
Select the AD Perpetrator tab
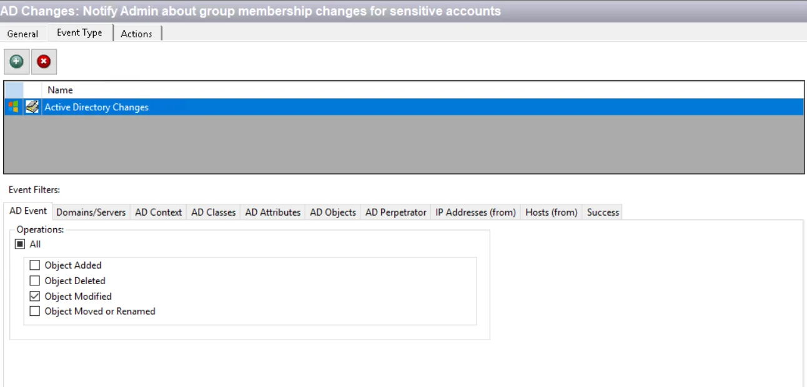click(x=396, y=213)
